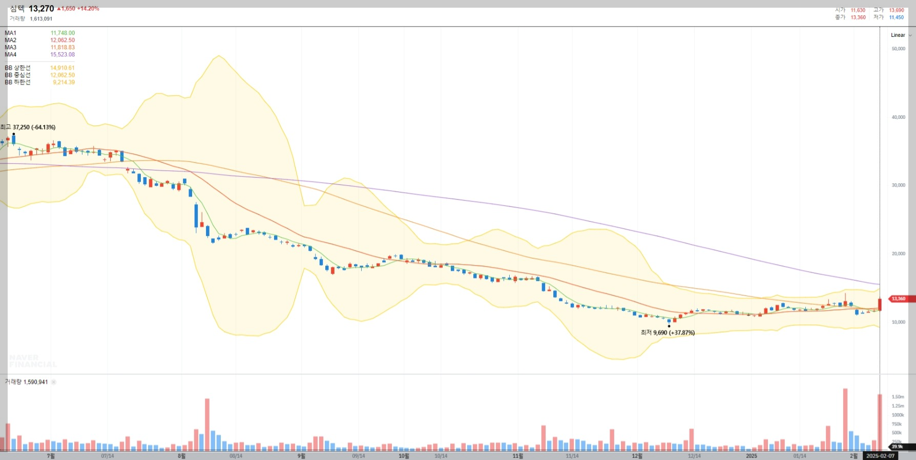Click the MA3 value 11,818.83

click(63, 48)
